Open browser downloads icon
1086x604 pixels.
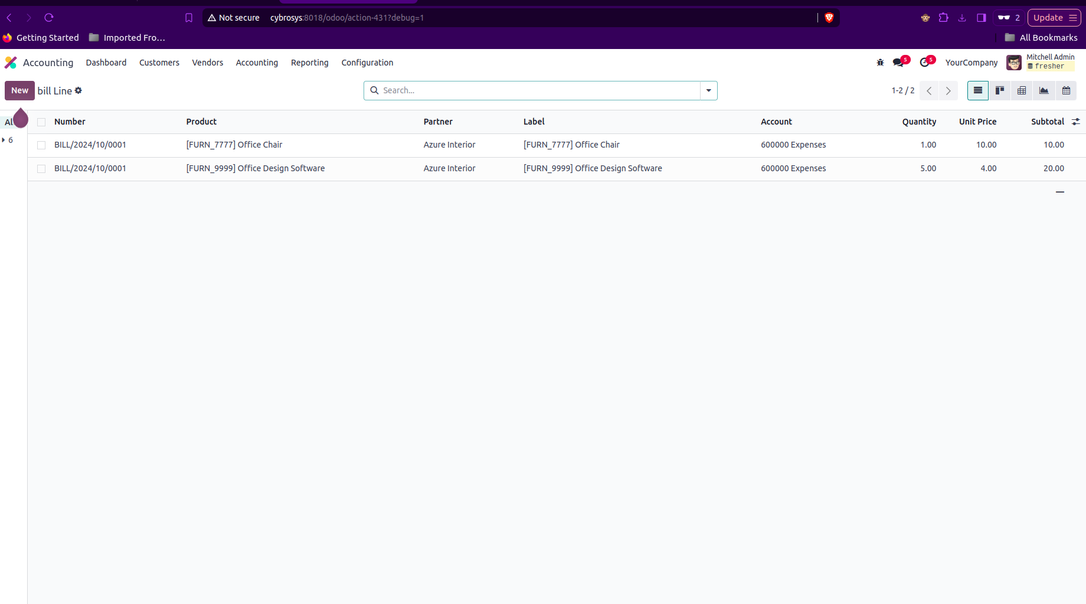pos(962,18)
